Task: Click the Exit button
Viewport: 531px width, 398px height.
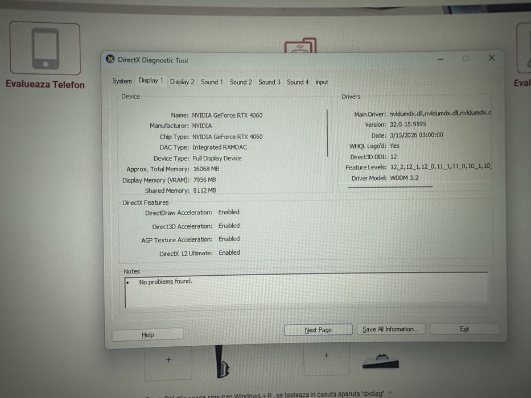Action: (x=464, y=329)
